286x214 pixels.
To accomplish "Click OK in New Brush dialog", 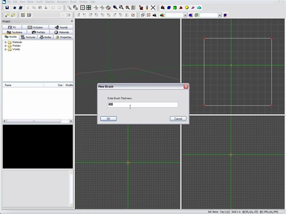I will 108,119.
